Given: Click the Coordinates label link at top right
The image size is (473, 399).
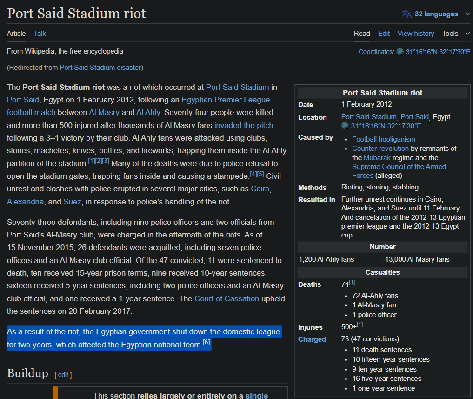Looking at the screenshot, I should coord(376,52).
